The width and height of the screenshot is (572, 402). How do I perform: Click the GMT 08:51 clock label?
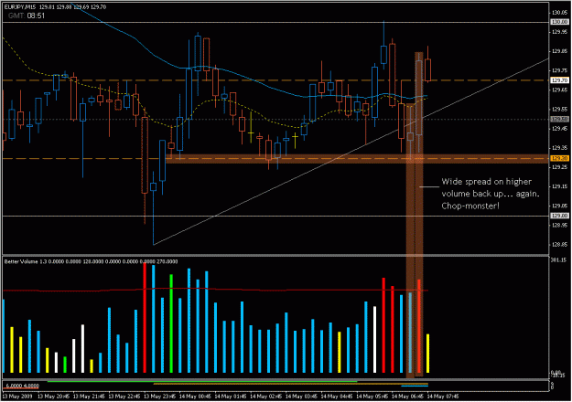(27, 16)
